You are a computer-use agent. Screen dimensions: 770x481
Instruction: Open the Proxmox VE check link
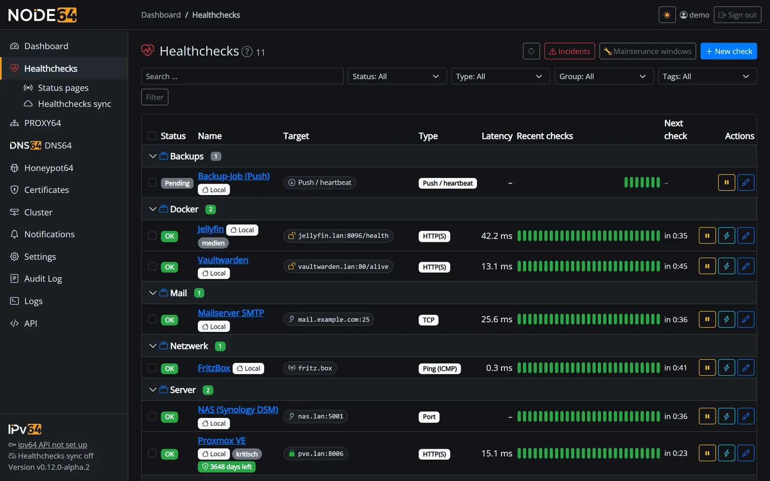click(x=222, y=441)
